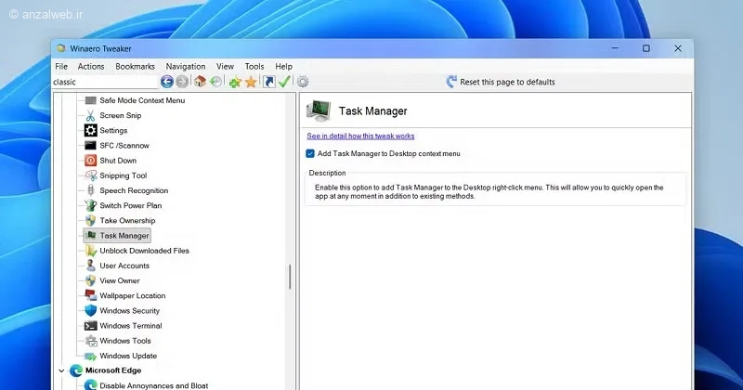Uncheck Add Task Manager to Desktop context menu
Image resolution: width=743 pixels, height=390 pixels.
310,153
